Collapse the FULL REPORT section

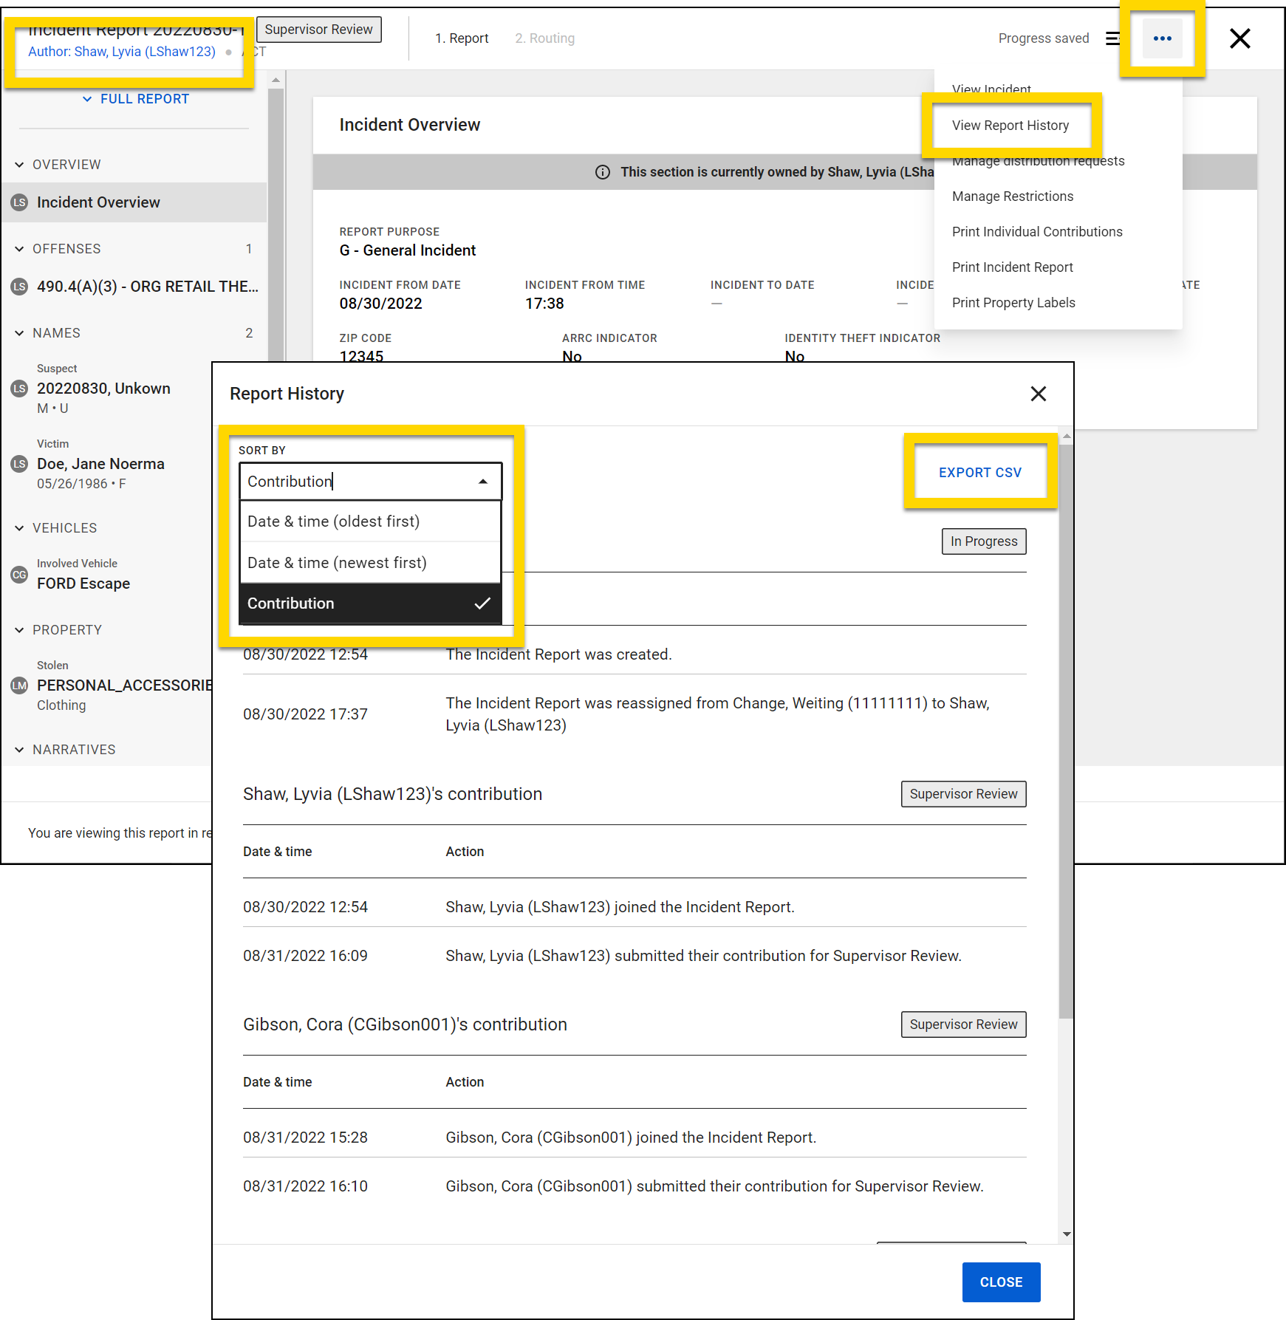point(86,98)
